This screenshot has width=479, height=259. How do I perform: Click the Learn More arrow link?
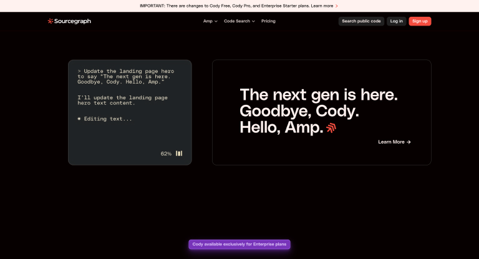[394, 142]
